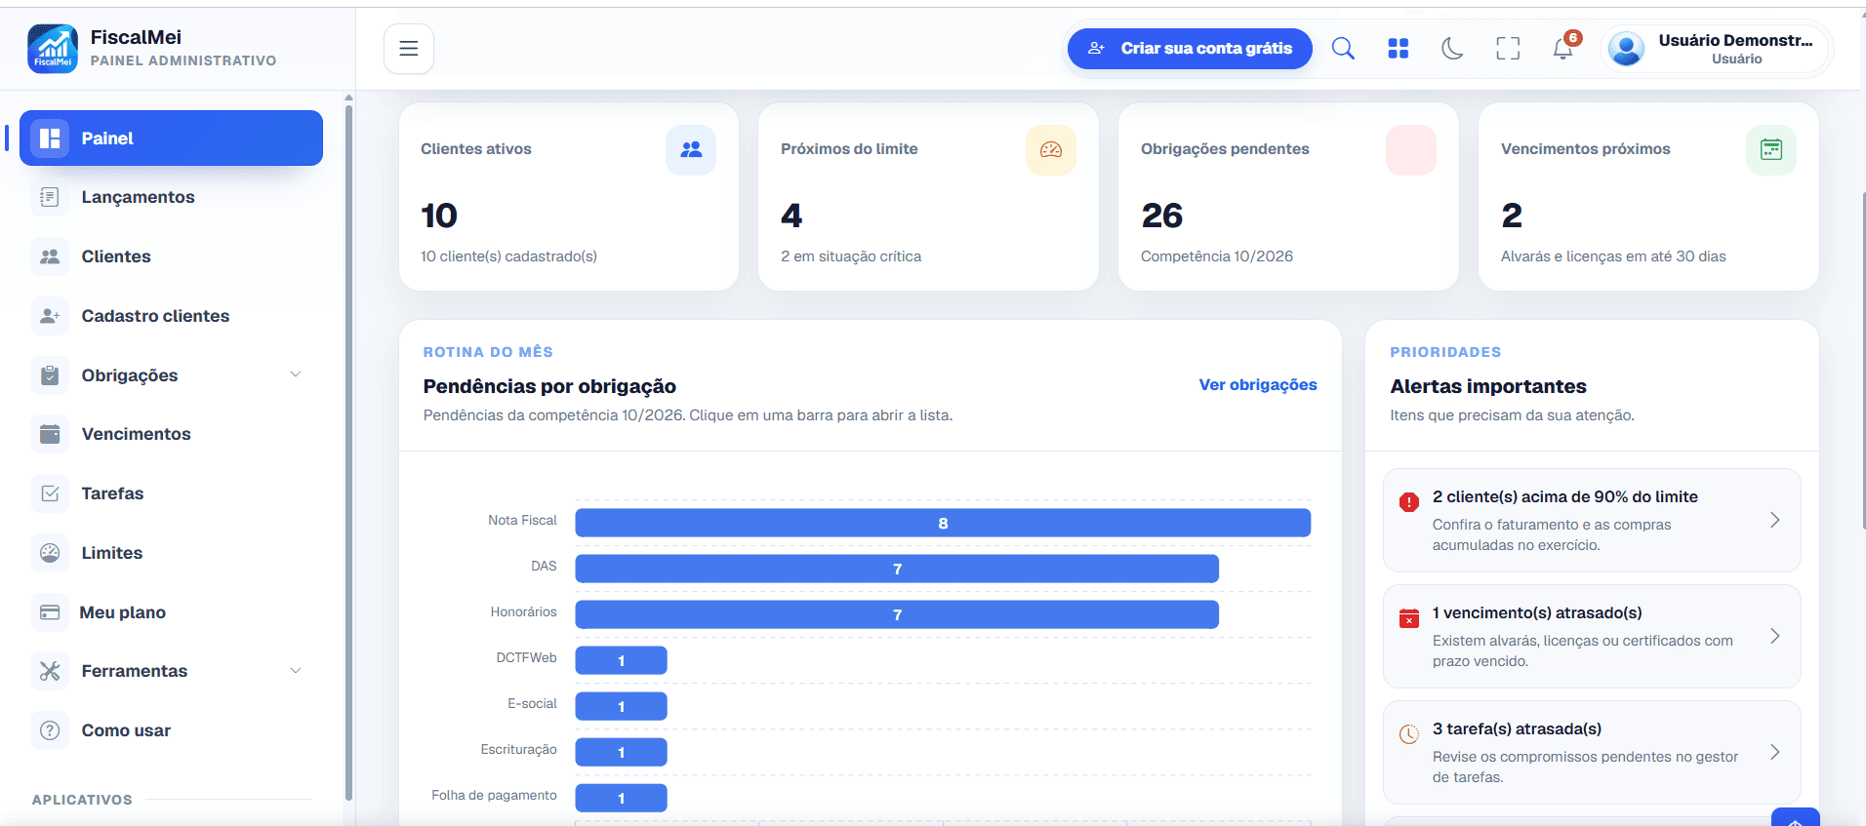Expand the Ferramentas submenu chevron
This screenshot has height=826, width=1866.
point(296,670)
